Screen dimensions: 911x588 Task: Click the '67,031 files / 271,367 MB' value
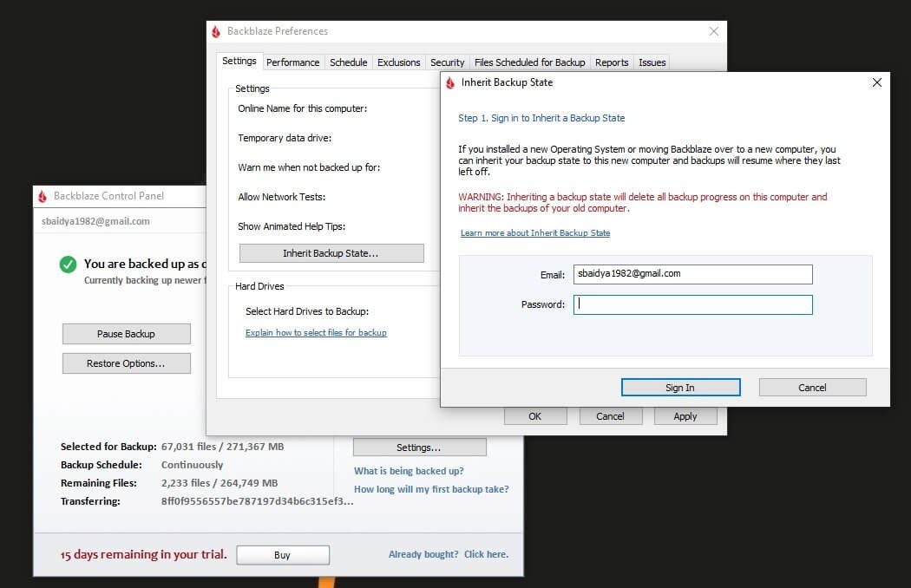click(x=222, y=447)
